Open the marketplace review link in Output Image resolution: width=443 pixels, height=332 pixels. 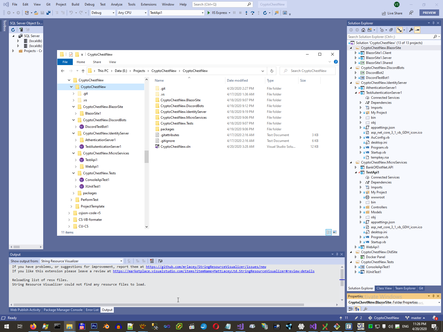click(x=214, y=271)
